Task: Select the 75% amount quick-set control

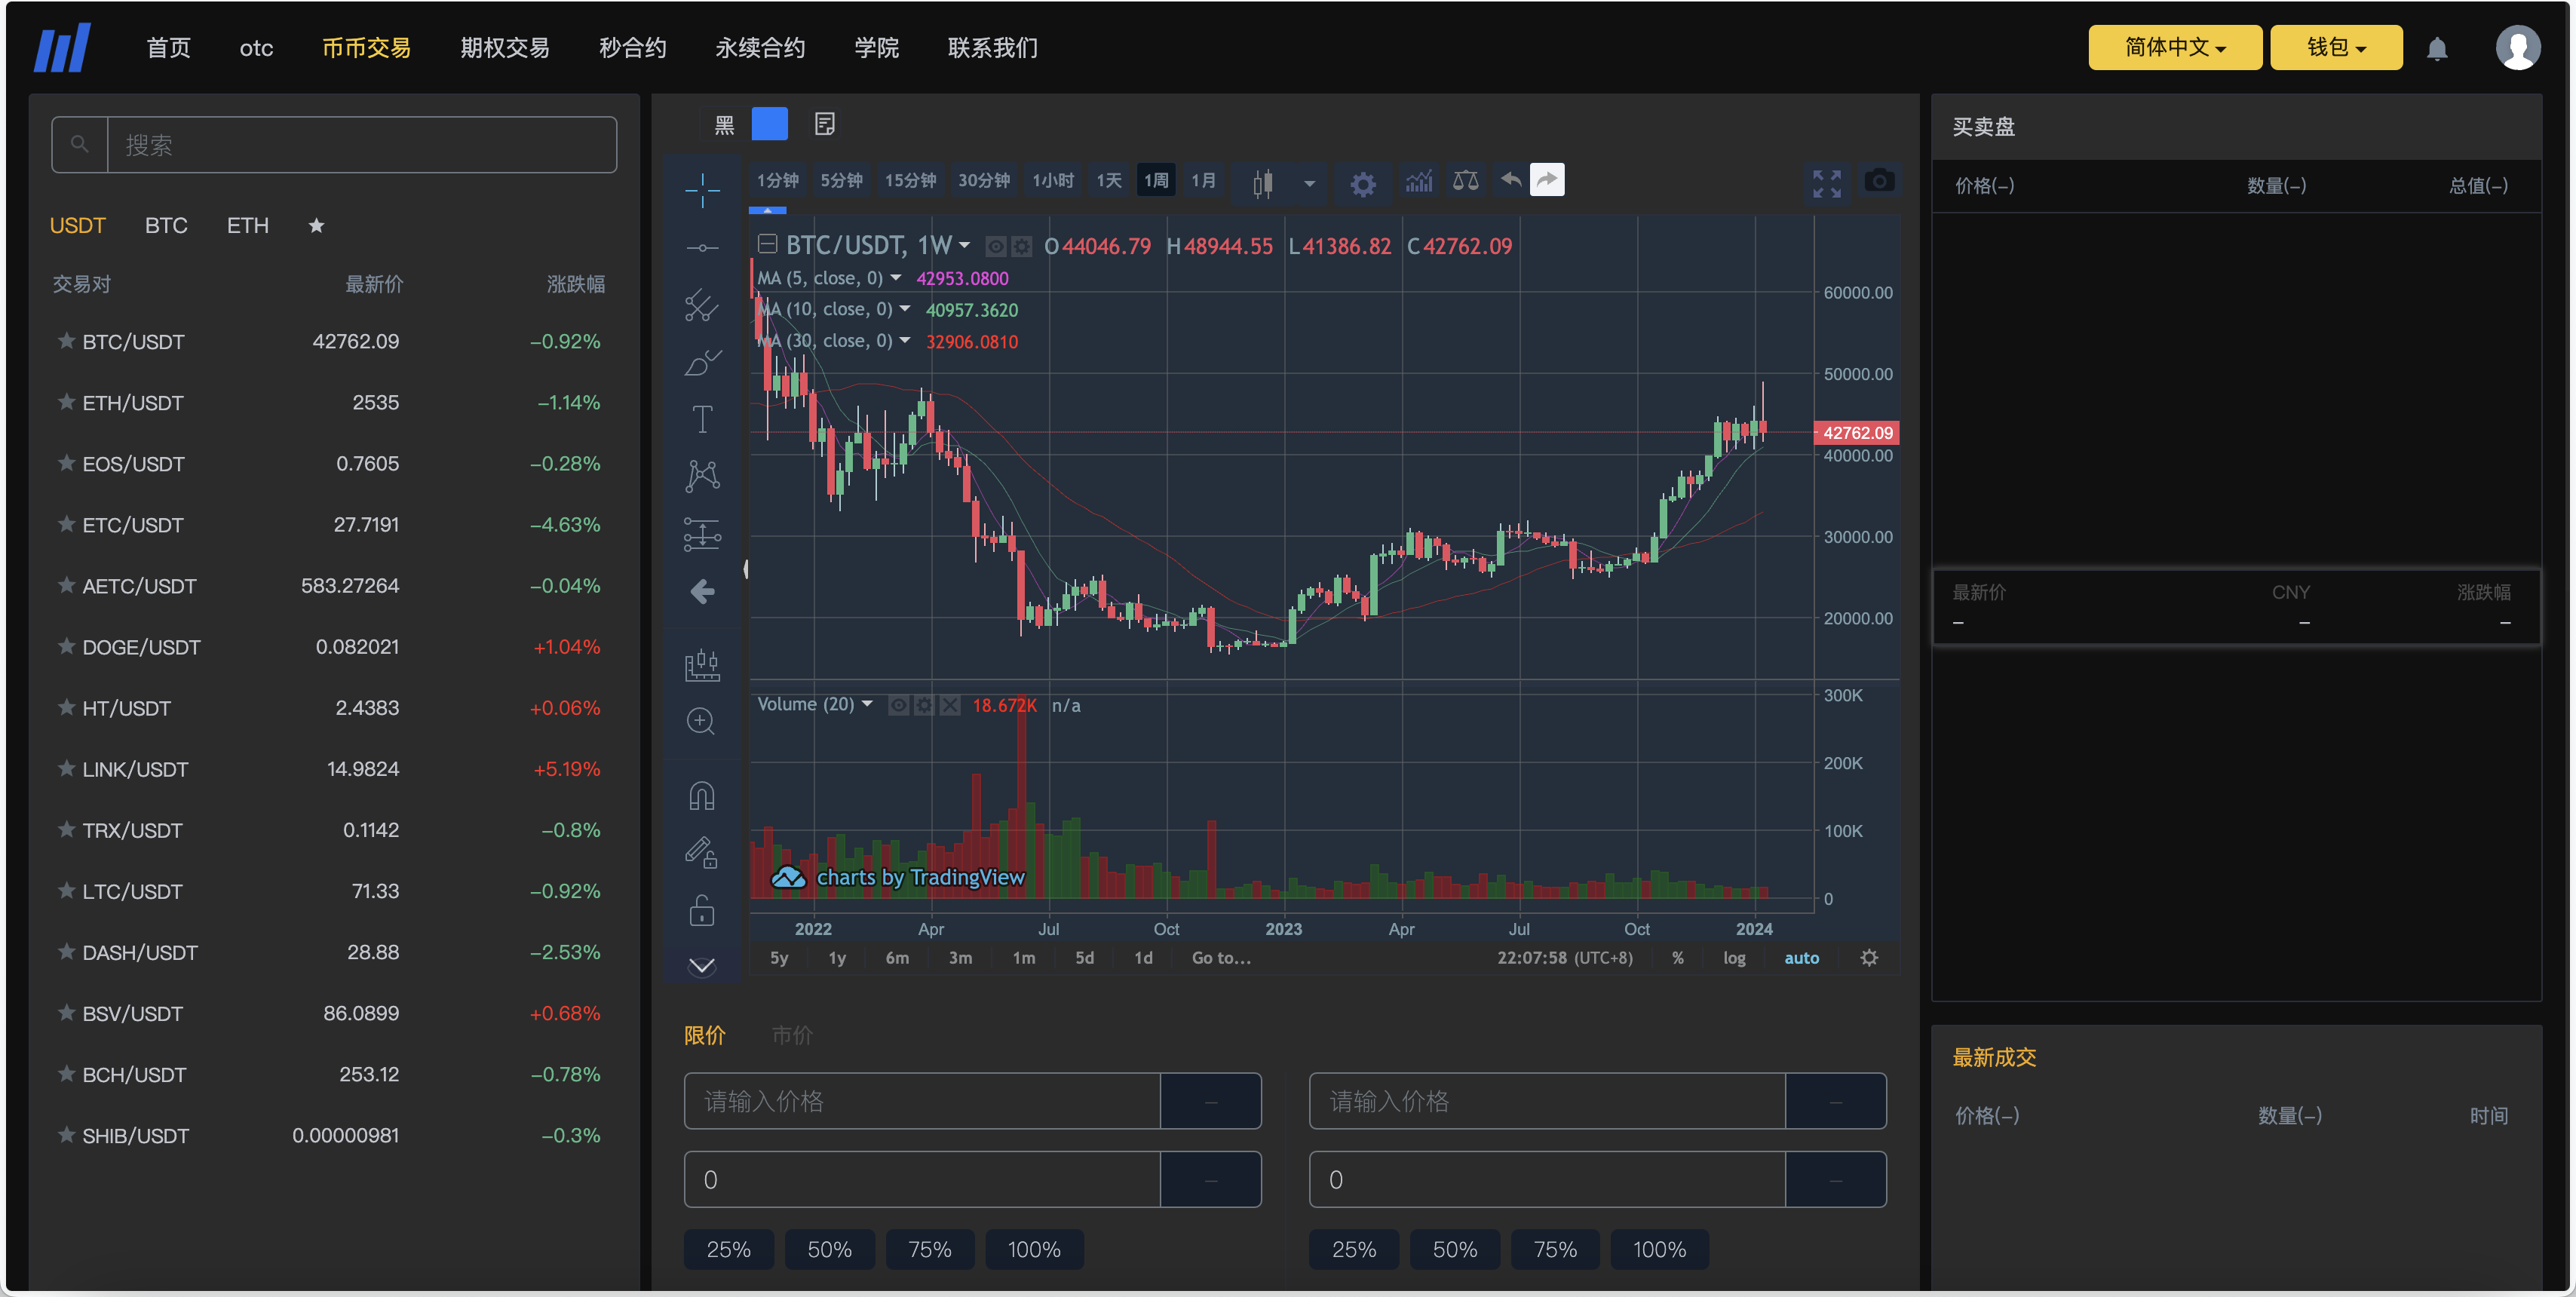Action: [929, 1249]
